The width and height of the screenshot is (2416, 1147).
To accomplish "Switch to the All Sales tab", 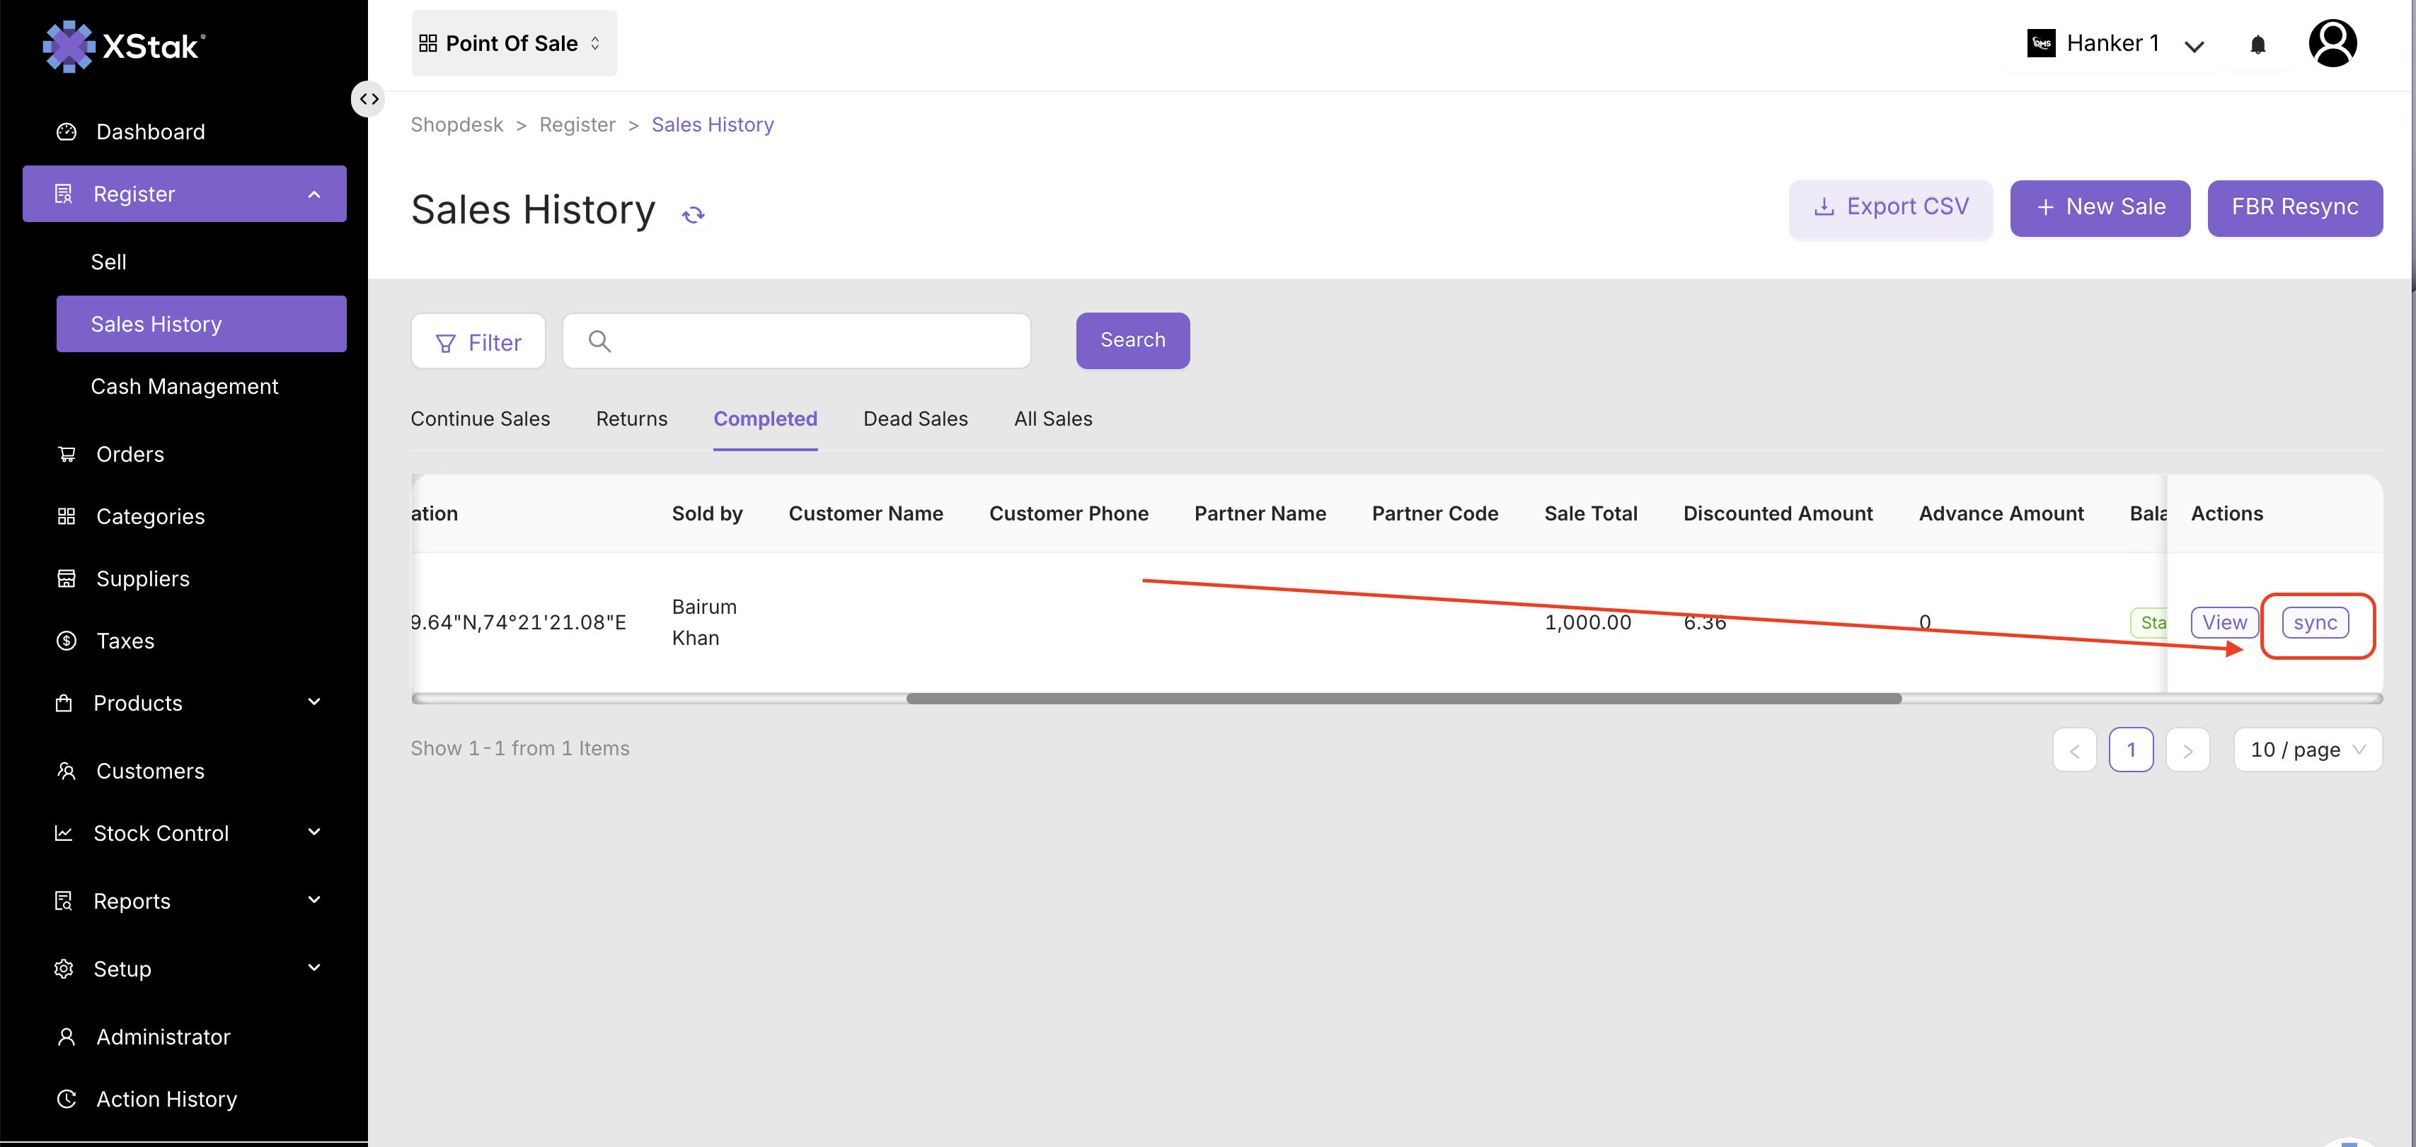I will (1052, 419).
